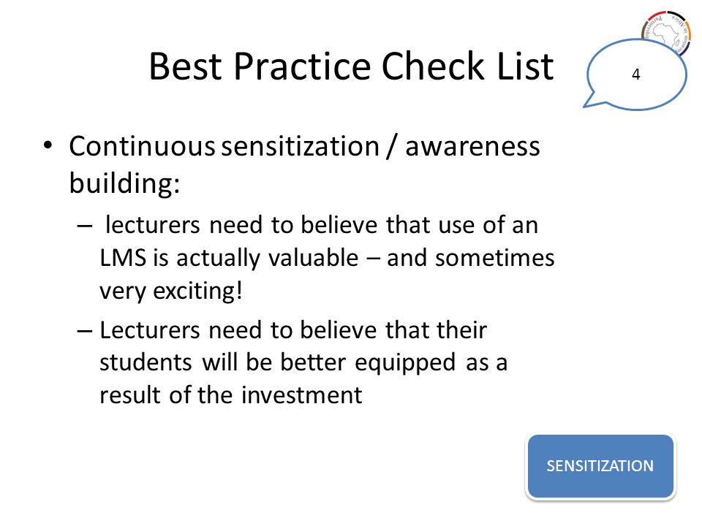Screen dimensions: 702x526
Task: Click the word 'students' in the second sub-bullet
Action: (146, 362)
